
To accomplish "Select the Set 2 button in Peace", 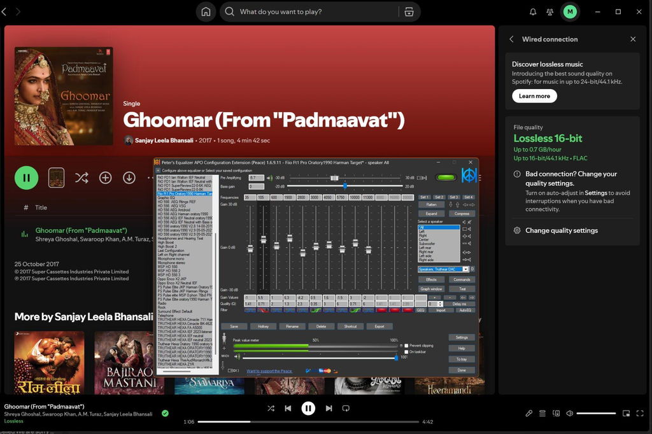I will [439, 197].
